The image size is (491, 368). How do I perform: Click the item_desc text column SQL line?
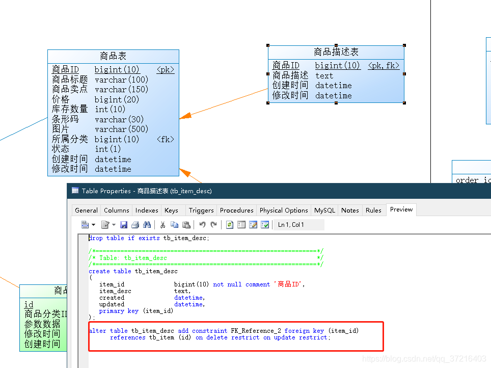tap(145, 291)
